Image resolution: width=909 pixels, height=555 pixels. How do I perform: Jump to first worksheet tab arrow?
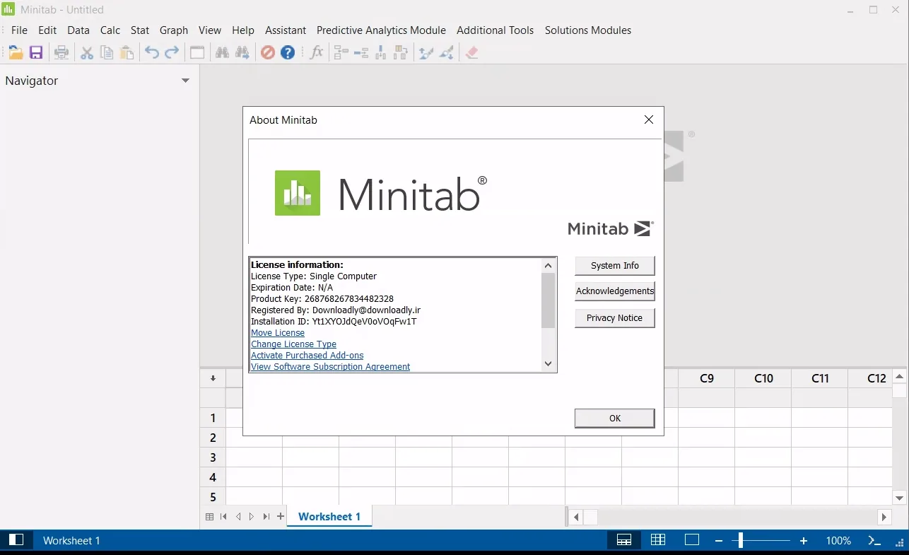click(x=223, y=517)
